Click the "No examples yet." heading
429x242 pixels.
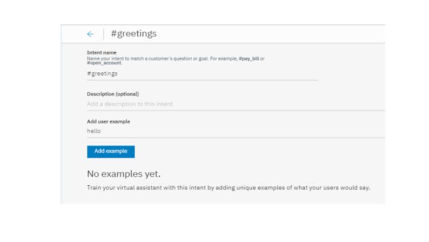click(x=123, y=174)
